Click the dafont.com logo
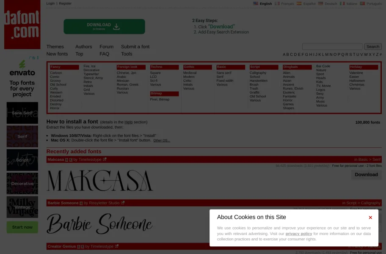Screen dimensions: 386x254 22,25
